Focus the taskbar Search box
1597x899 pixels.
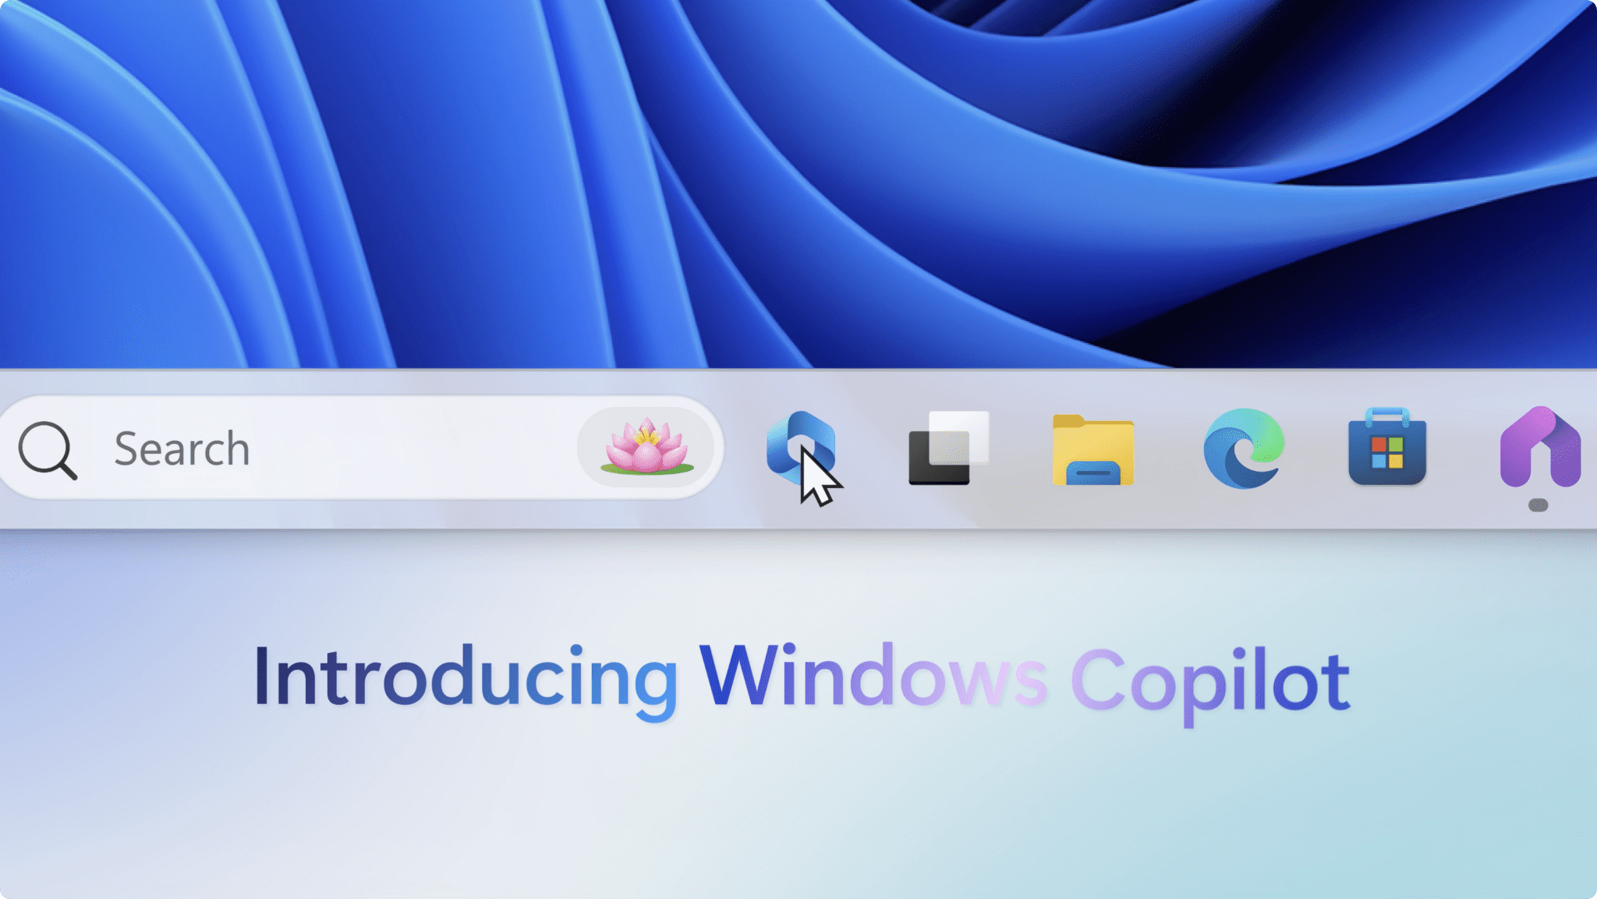tap(361, 448)
